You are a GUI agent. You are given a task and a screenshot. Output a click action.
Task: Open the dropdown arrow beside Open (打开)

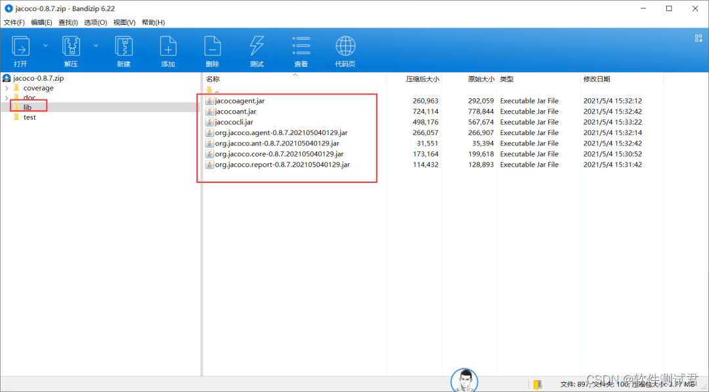point(46,46)
